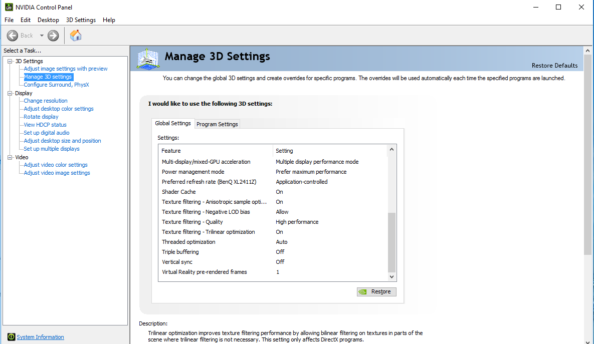
Task: Click Restore Defaults link in header
Action: [554, 66]
